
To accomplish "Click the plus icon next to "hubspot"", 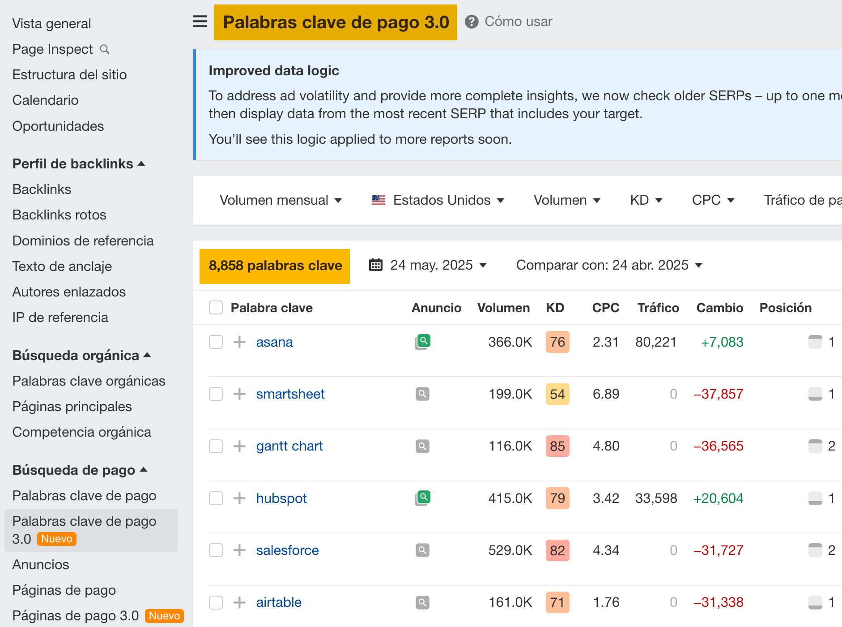I will pyautogui.click(x=239, y=498).
